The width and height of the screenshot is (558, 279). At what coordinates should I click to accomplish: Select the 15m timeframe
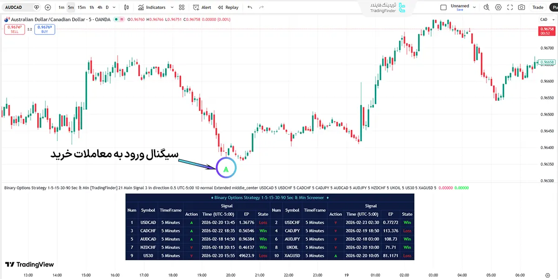click(81, 7)
